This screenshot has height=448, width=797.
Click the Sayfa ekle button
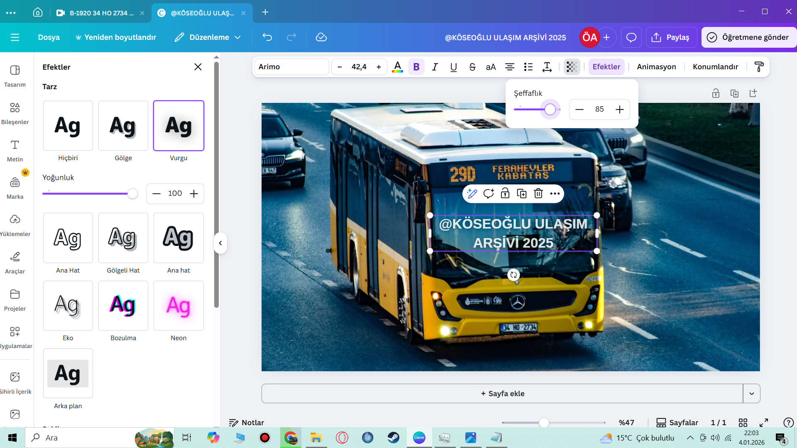[502, 394]
